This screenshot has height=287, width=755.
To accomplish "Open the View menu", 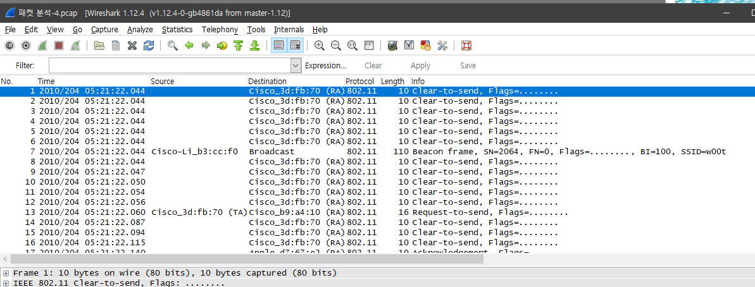I will 55,30.
